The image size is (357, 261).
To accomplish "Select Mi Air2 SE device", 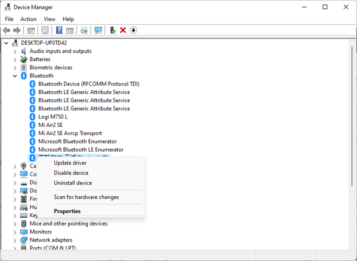I will tap(50, 125).
